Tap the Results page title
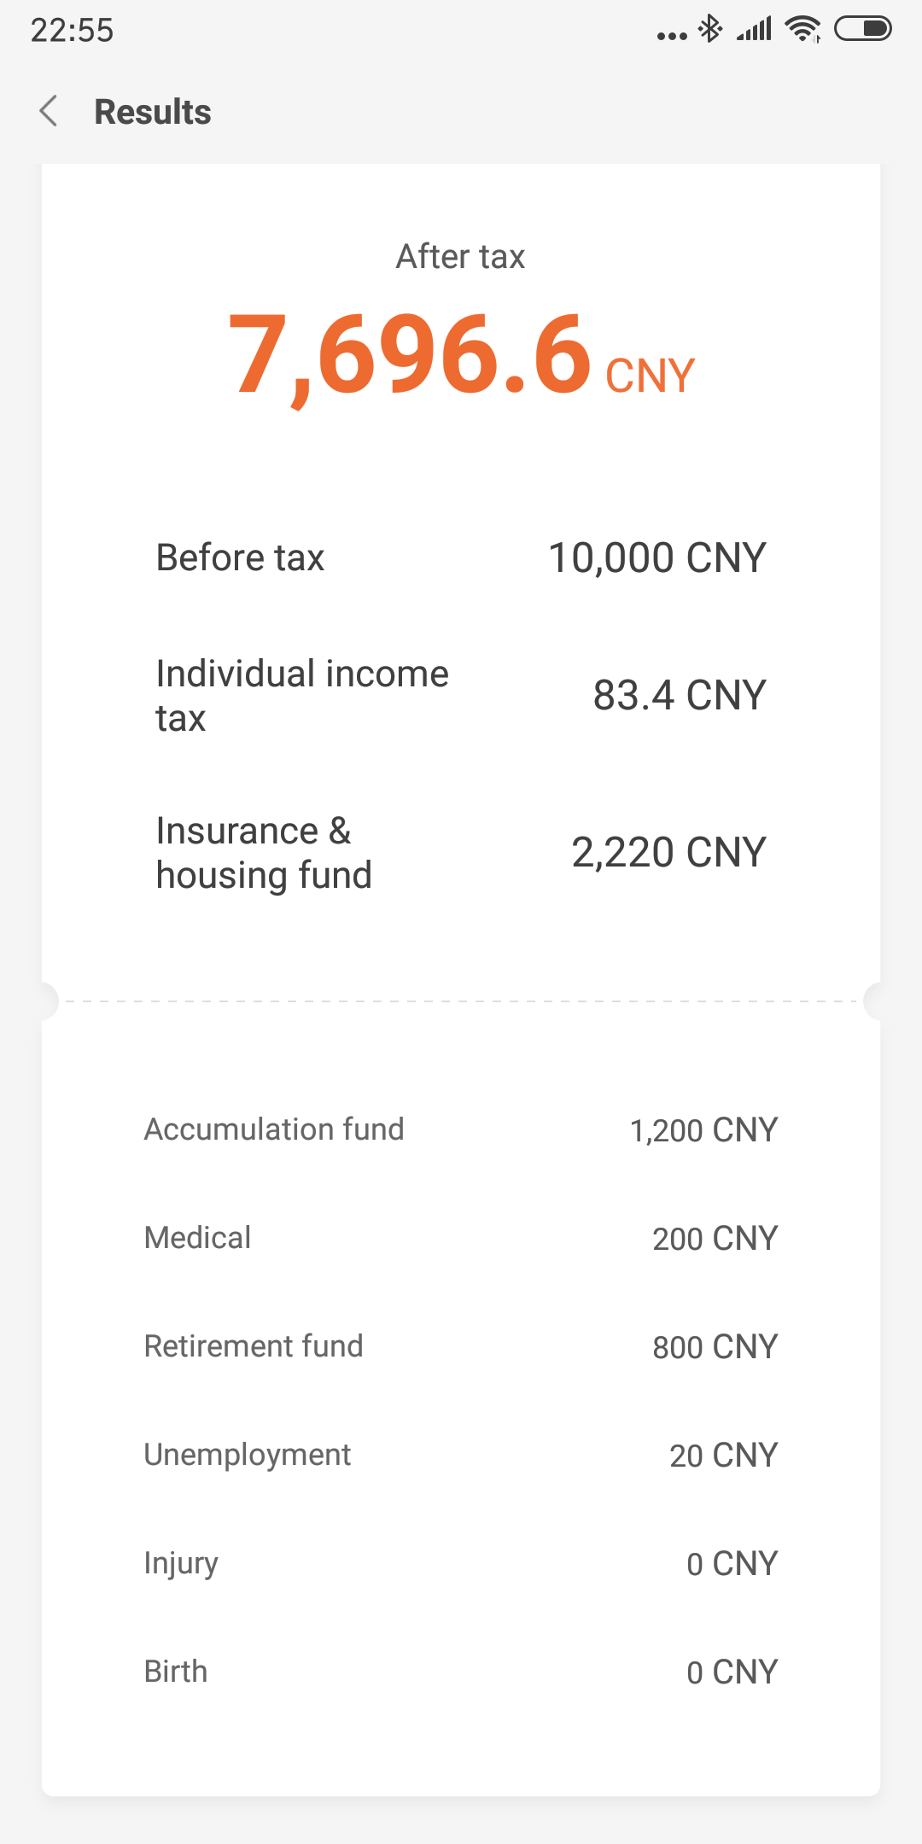The height and width of the screenshot is (1844, 922). (x=153, y=112)
